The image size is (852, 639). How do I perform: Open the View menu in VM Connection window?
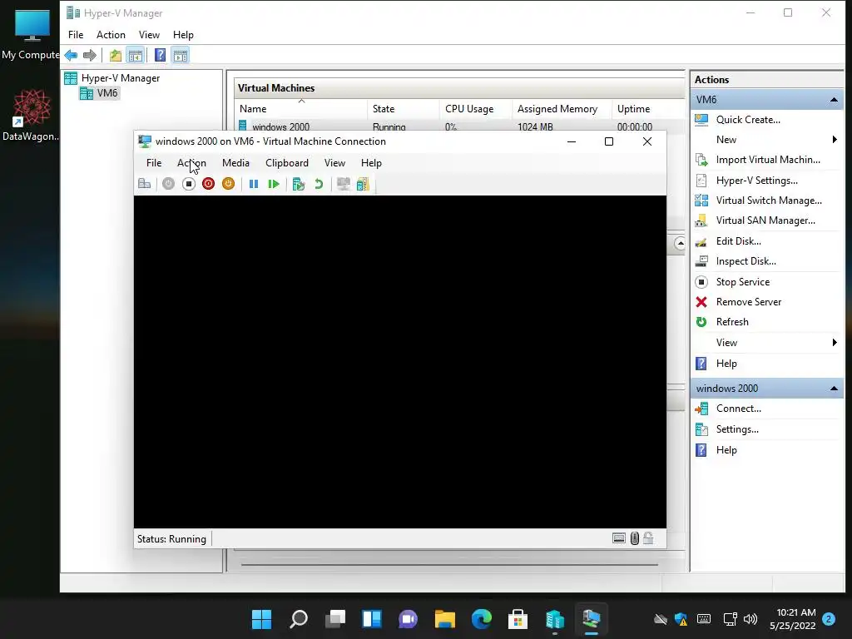tap(334, 163)
